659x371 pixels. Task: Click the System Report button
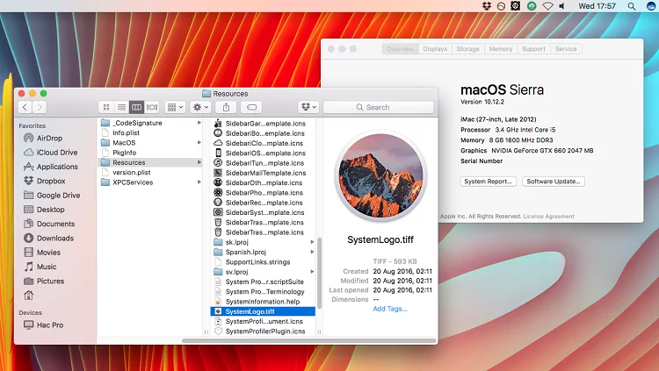pyautogui.click(x=488, y=182)
